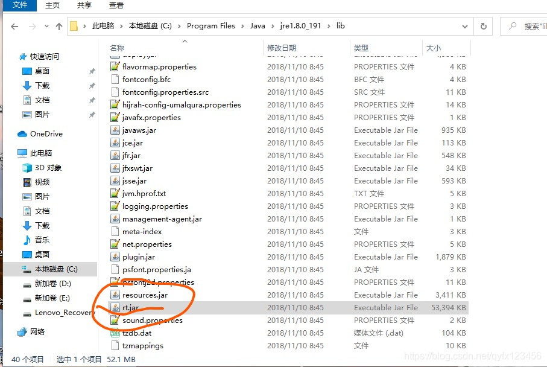Select sound.properties file name

point(153,320)
